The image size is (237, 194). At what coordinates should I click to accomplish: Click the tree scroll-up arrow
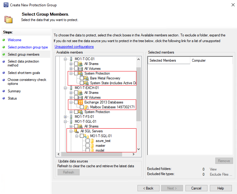138,59
